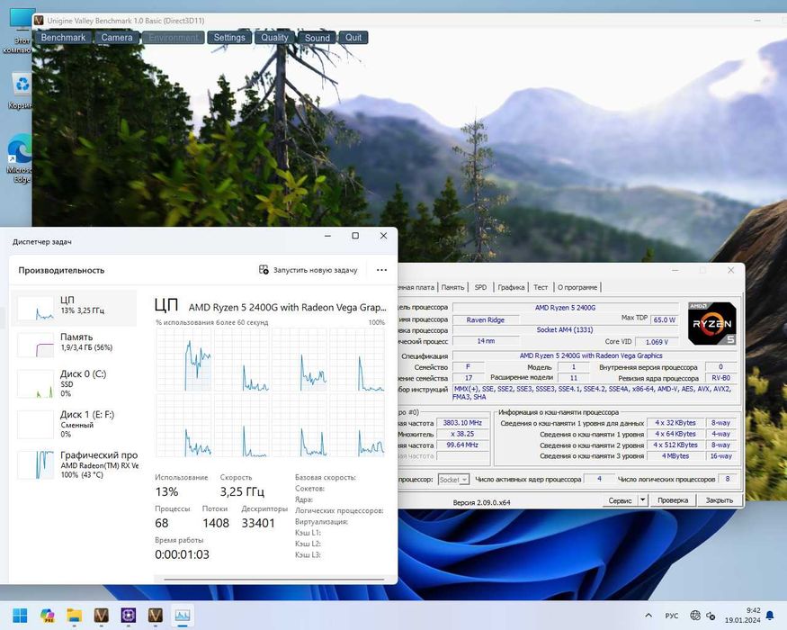Viewport: 787px width, 630px height.
Task: Open network globe icon in system tray
Action: (x=695, y=615)
